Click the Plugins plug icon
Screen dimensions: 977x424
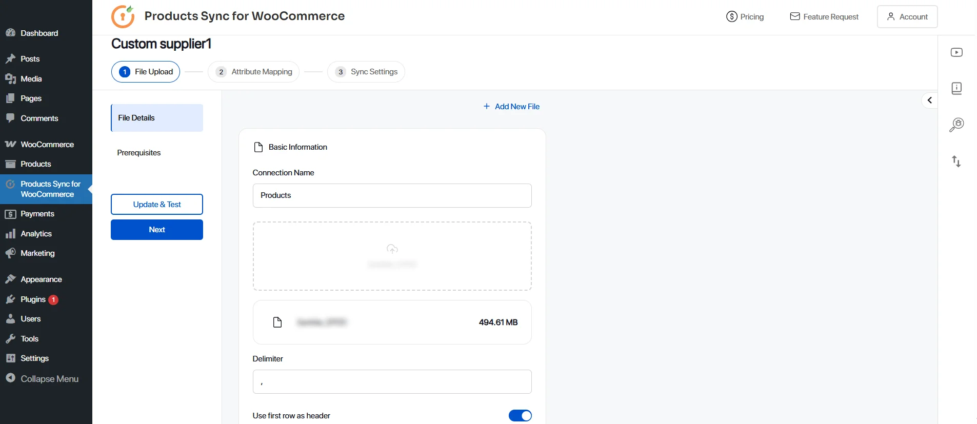click(10, 299)
